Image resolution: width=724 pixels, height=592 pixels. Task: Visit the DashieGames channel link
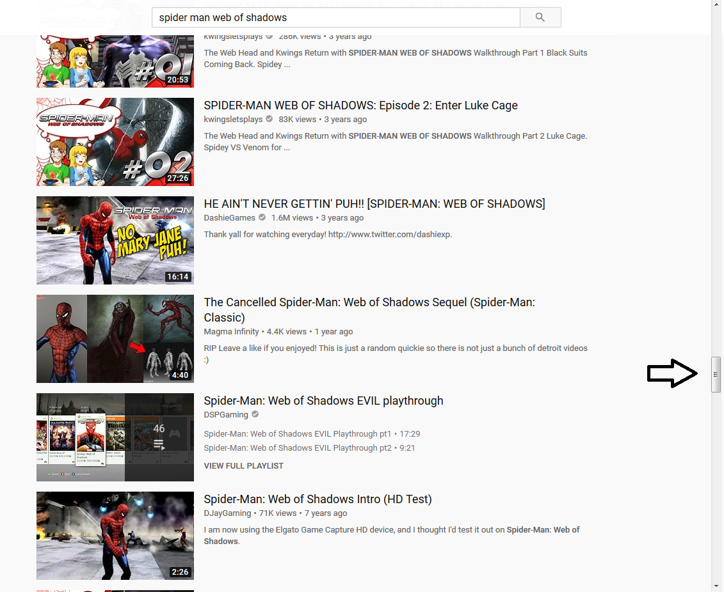(x=229, y=218)
